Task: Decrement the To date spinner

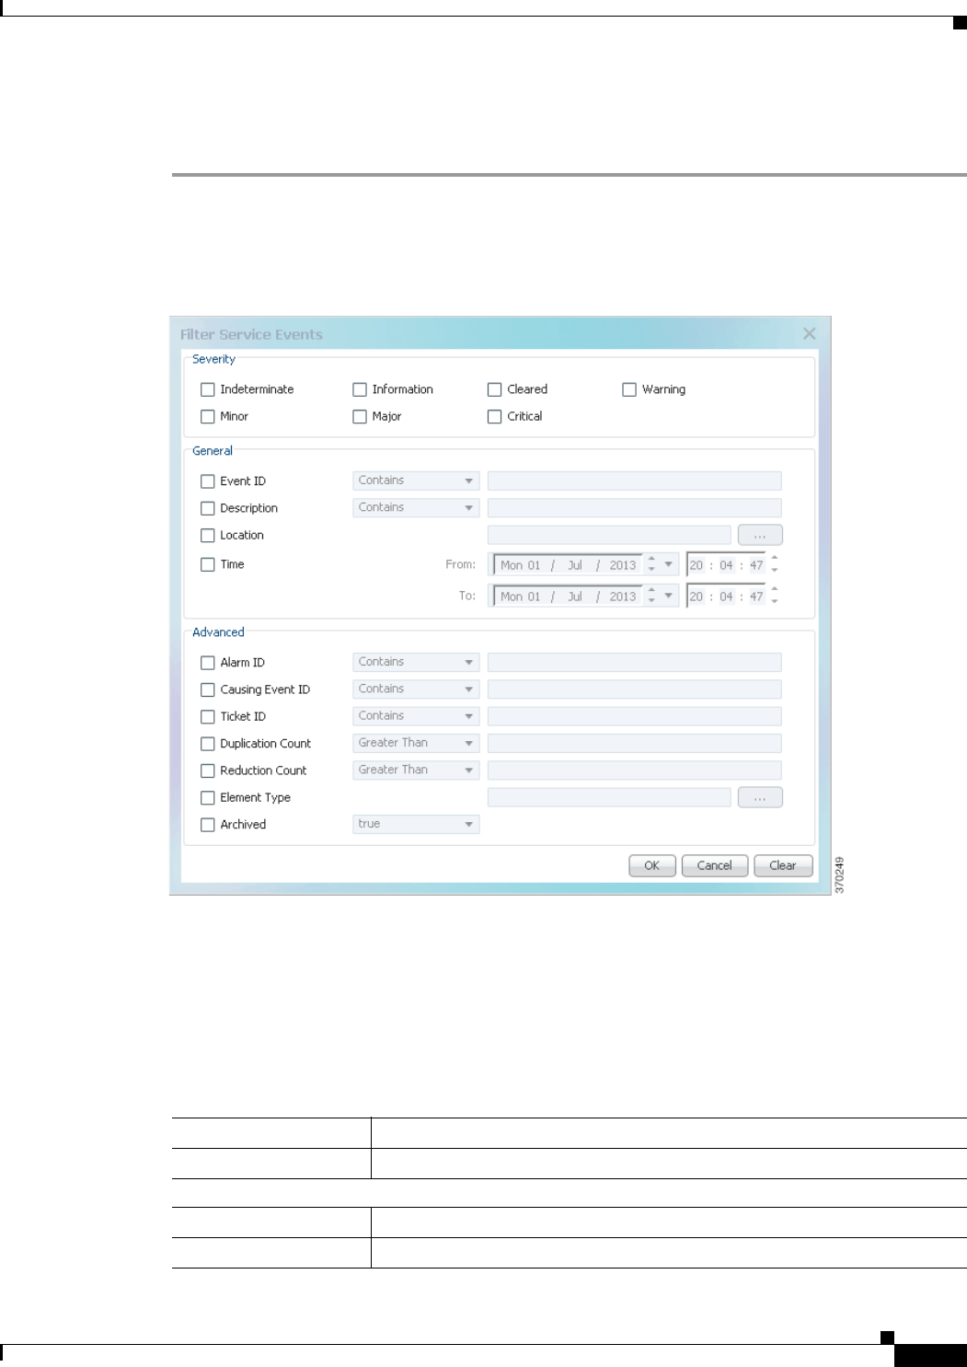Action: coord(651,601)
